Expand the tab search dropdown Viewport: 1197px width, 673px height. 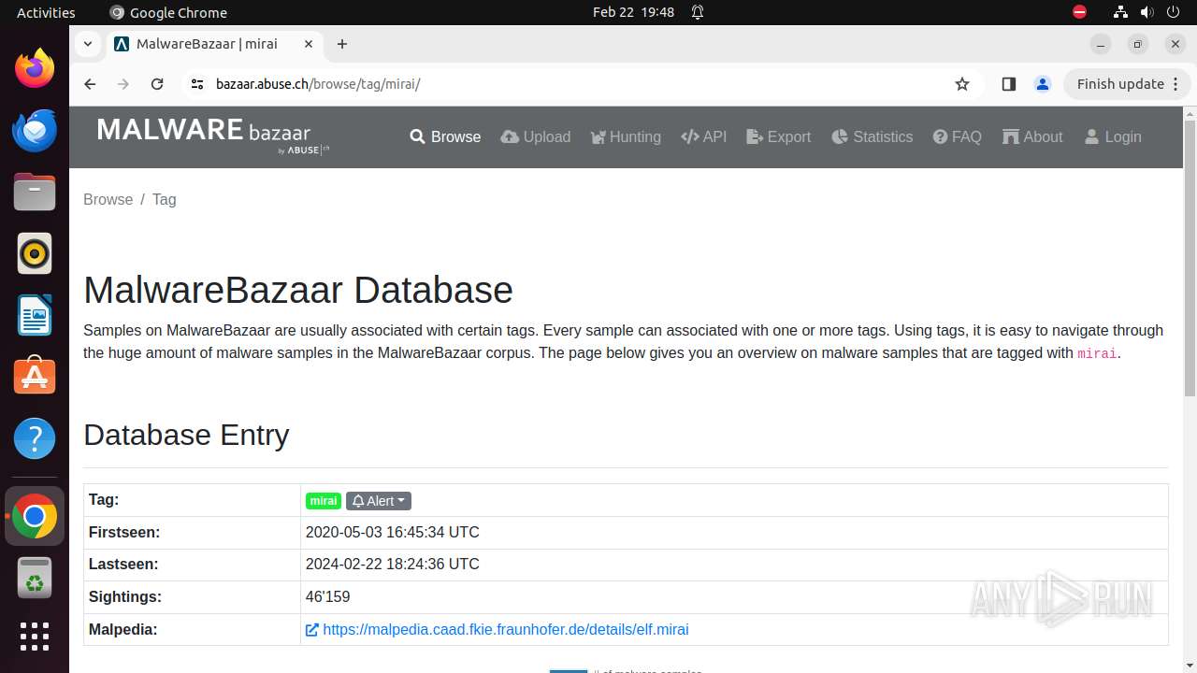coord(87,44)
